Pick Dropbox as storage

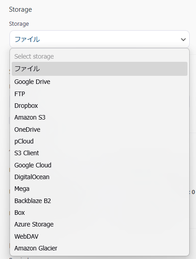(100, 106)
